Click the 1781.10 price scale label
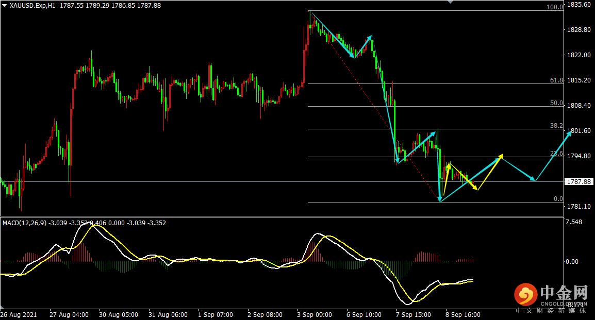595x320 pixels. [579, 206]
